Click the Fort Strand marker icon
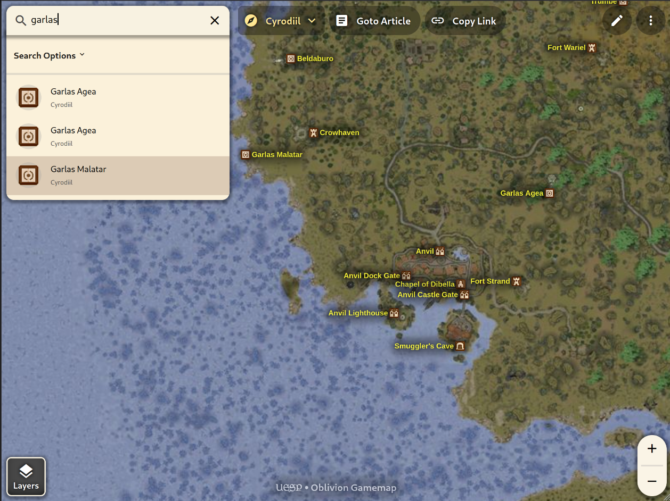The image size is (670, 501). (516, 281)
